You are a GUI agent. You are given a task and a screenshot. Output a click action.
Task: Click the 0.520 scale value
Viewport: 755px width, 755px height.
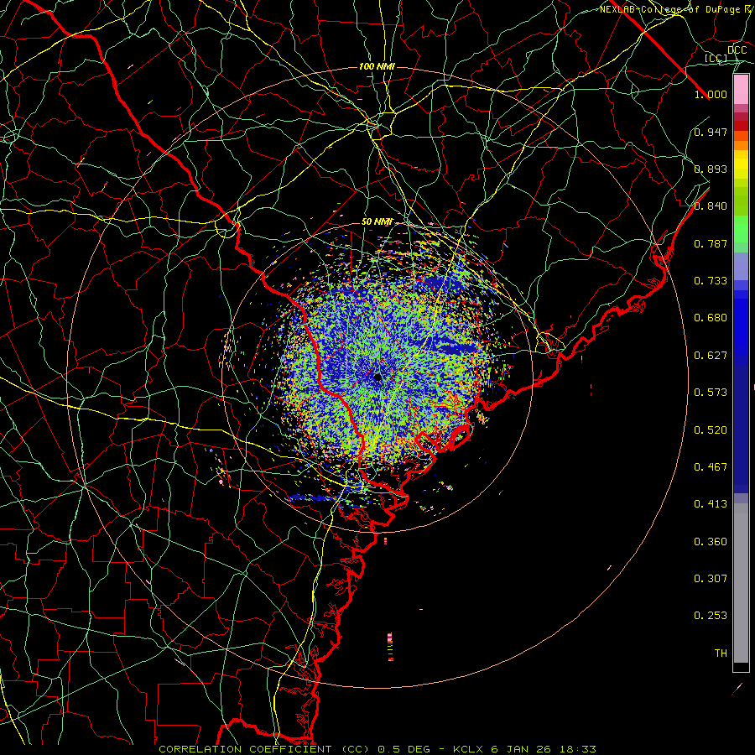711,430
